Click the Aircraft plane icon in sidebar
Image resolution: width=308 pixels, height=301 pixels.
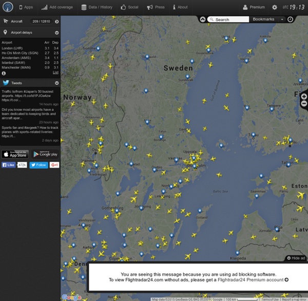coord(6,21)
